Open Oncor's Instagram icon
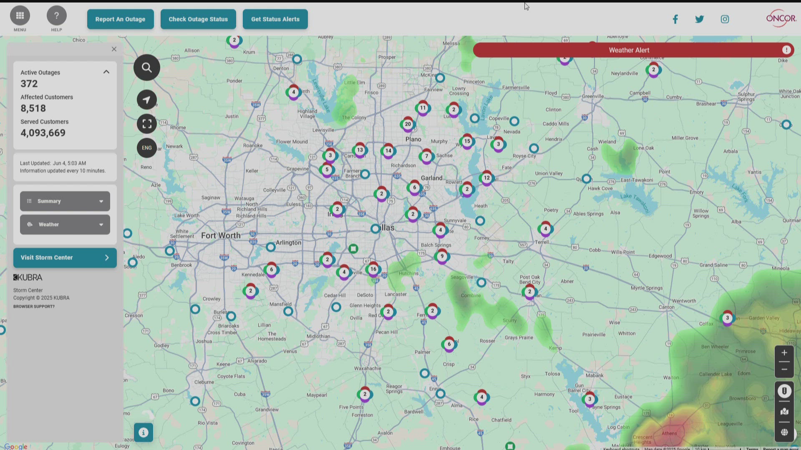The image size is (801, 450). [x=725, y=19]
